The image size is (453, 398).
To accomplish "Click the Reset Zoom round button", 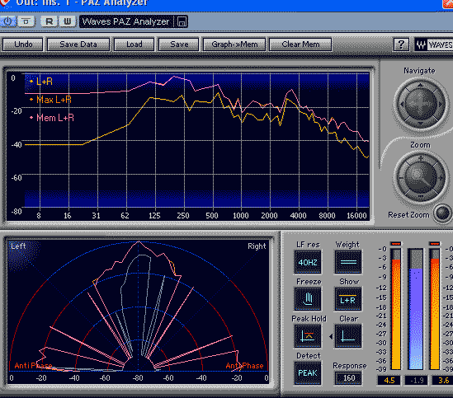I will (x=442, y=213).
